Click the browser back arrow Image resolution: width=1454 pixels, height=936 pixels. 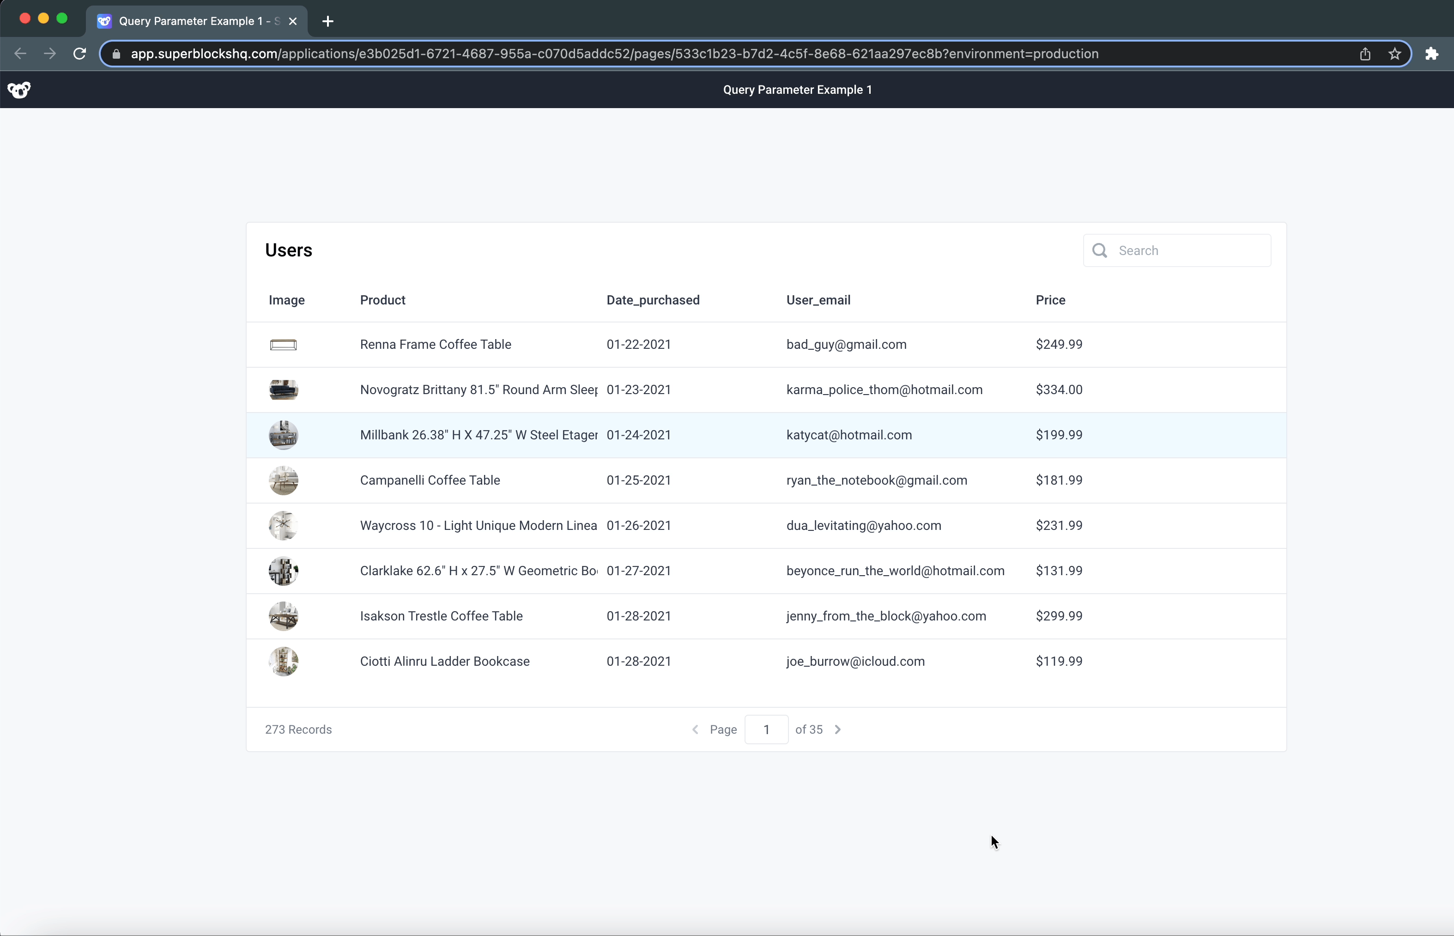pos(20,54)
